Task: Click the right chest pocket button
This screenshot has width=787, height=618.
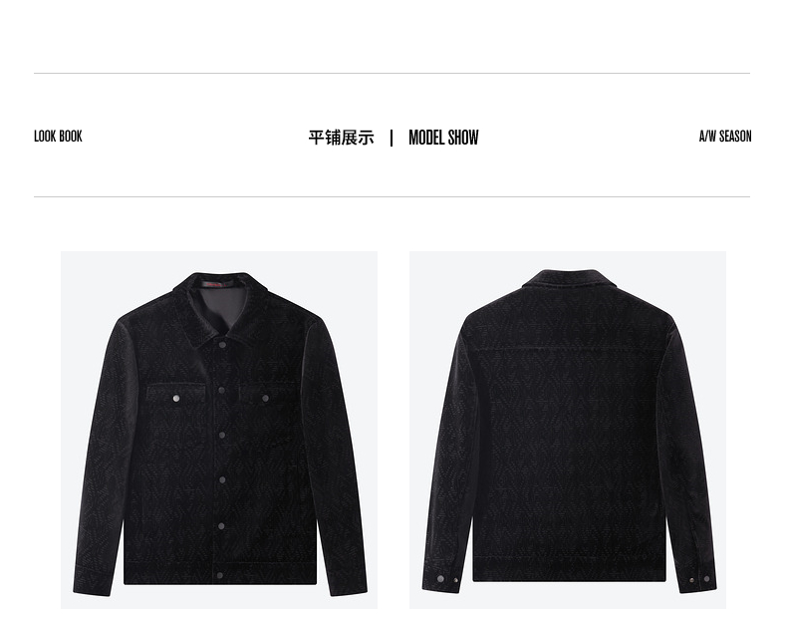Action: tap(265, 398)
